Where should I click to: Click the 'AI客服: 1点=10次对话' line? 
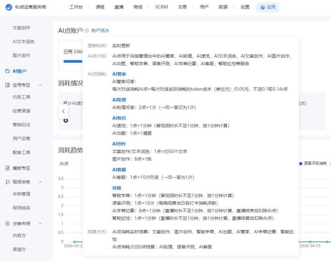(153, 177)
